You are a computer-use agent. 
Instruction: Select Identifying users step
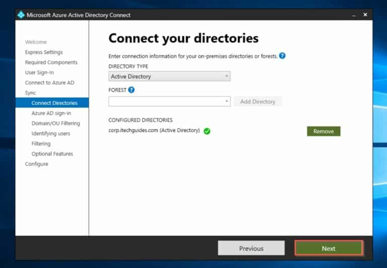[50, 133]
